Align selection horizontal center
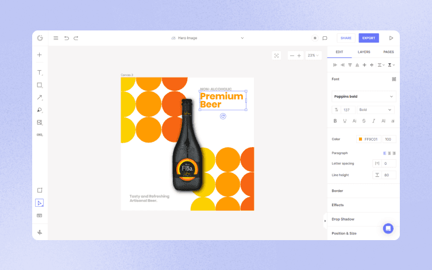The height and width of the screenshot is (270, 432). click(x=364, y=65)
